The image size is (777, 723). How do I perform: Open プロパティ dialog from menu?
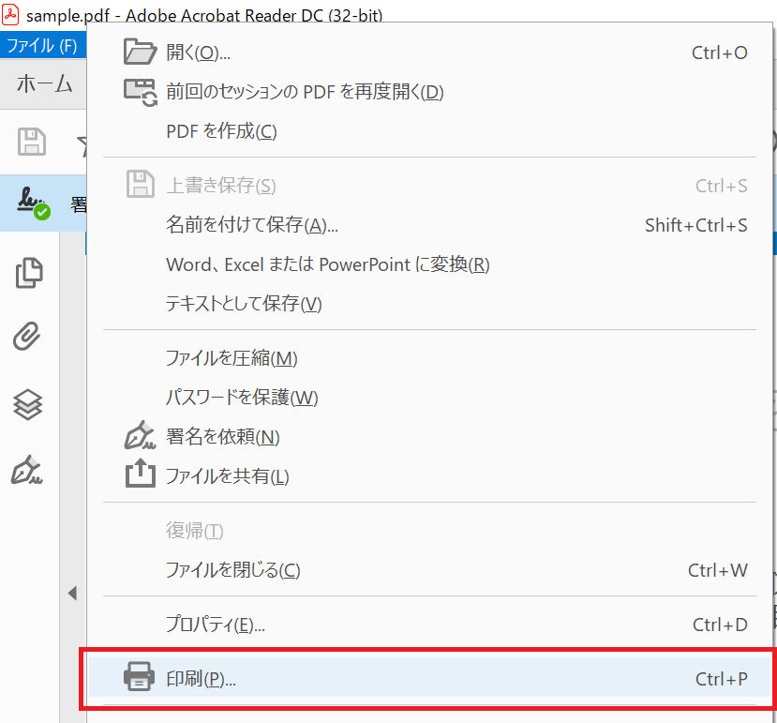pyautogui.click(x=215, y=625)
